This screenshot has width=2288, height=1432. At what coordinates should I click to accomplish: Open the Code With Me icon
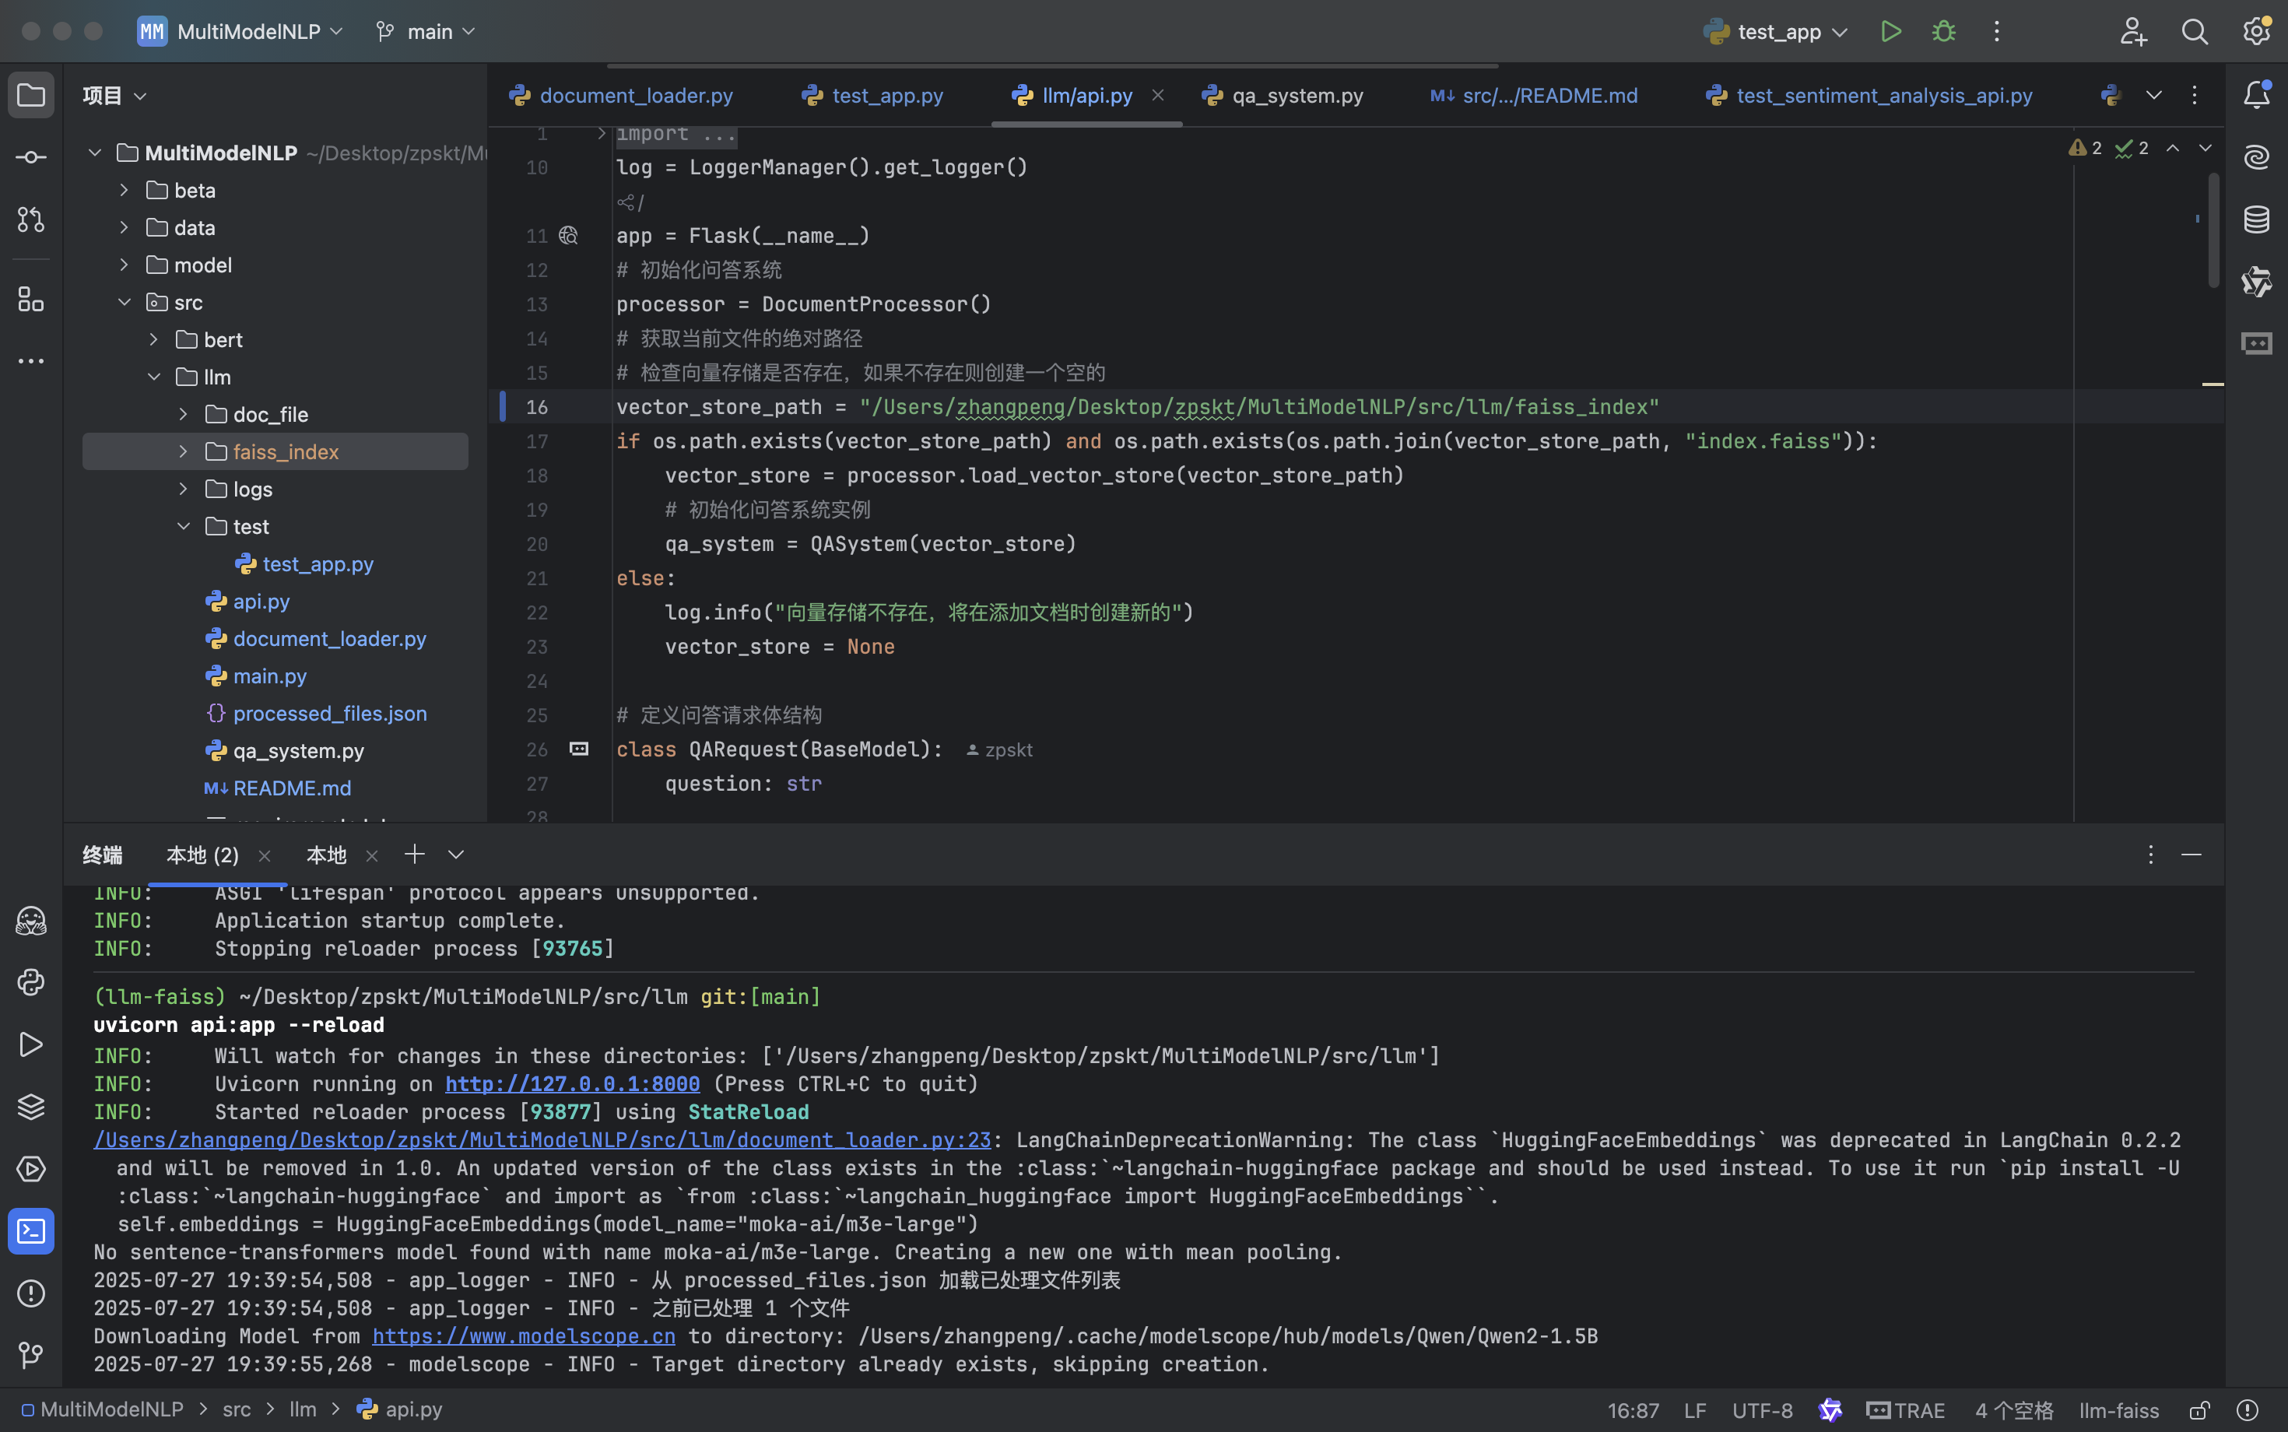pos(2132,31)
